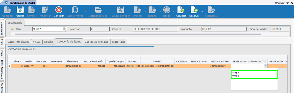This screenshot has height=93, width=294.
Task: Open the Herramientas side panel tab
Action: tap(2, 28)
